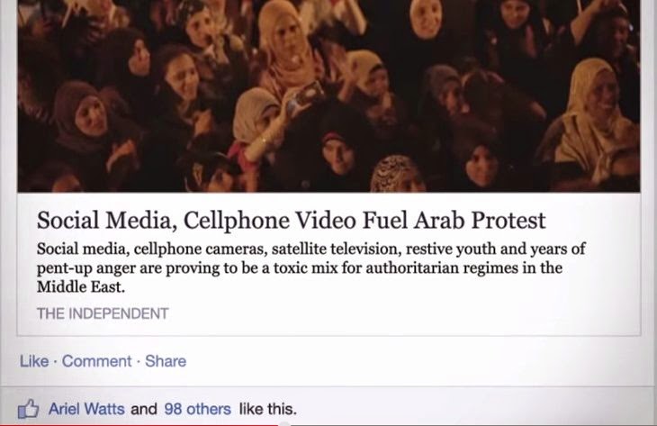Viewport: 657px width, 426px height.
Task: Open Ariel Watts' profile link
Action: (x=86, y=409)
